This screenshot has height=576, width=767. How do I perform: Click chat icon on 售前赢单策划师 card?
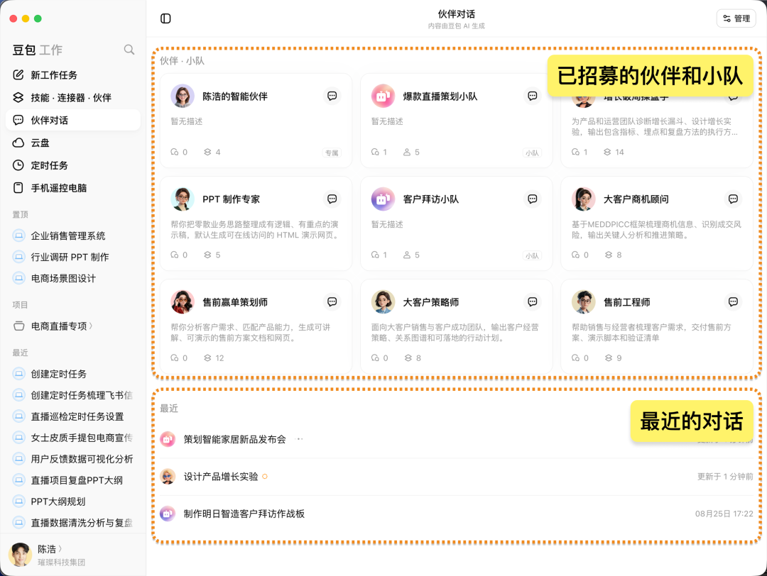332,302
